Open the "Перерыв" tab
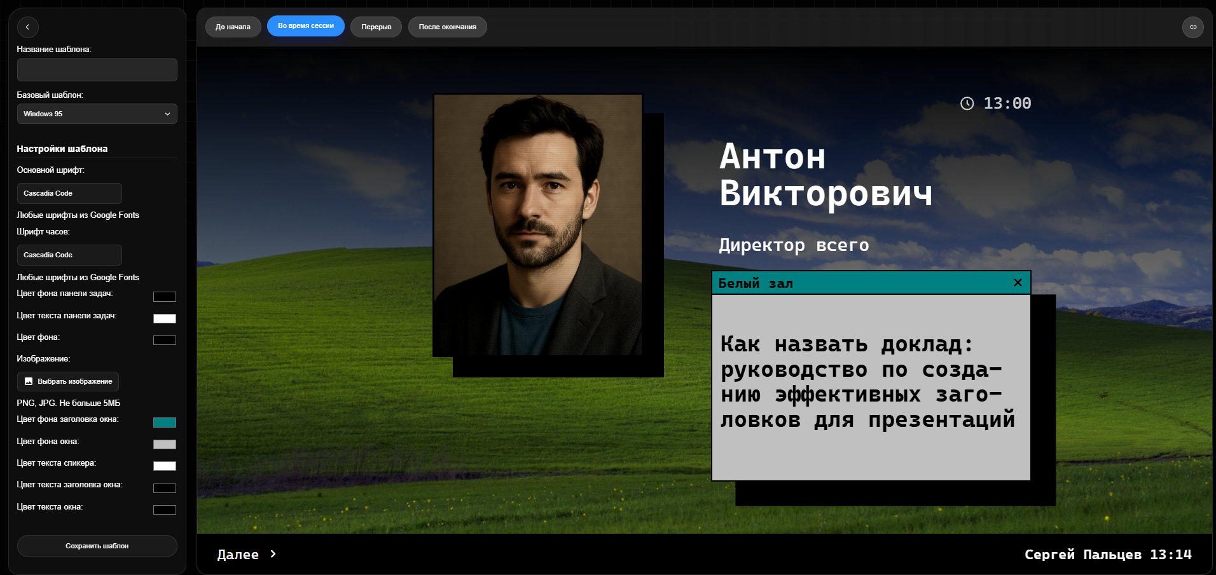Screen dimensions: 1216x575 376,27
